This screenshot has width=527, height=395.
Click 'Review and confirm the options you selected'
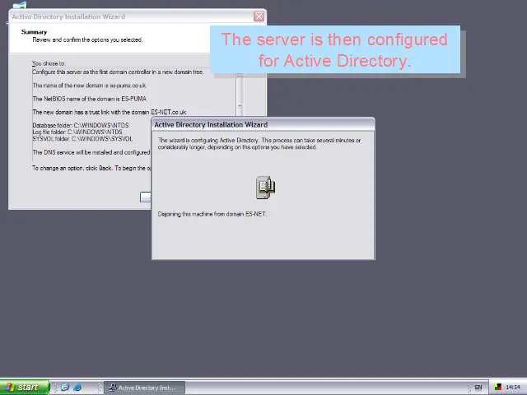click(x=87, y=39)
